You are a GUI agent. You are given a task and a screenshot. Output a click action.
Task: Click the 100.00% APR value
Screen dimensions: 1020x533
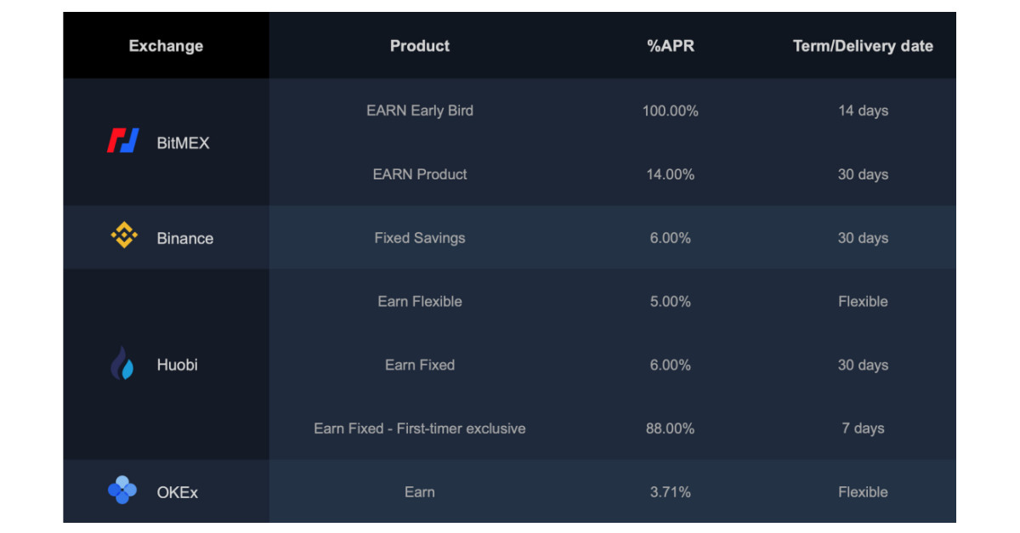671,111
